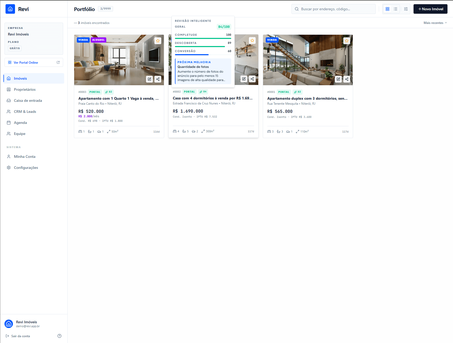Open the Apartamento com 1 Quarto title
This screenshot has width=453, height=343.
click(118, 98)
